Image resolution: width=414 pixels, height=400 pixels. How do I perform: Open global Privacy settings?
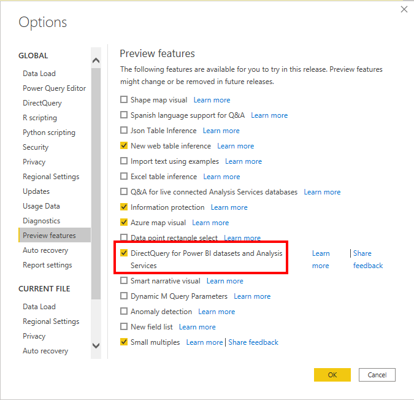point(34,162)
